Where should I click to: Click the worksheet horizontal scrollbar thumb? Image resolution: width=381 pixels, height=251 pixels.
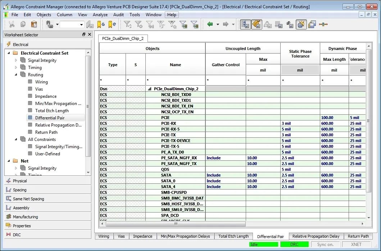coord(176,224)
